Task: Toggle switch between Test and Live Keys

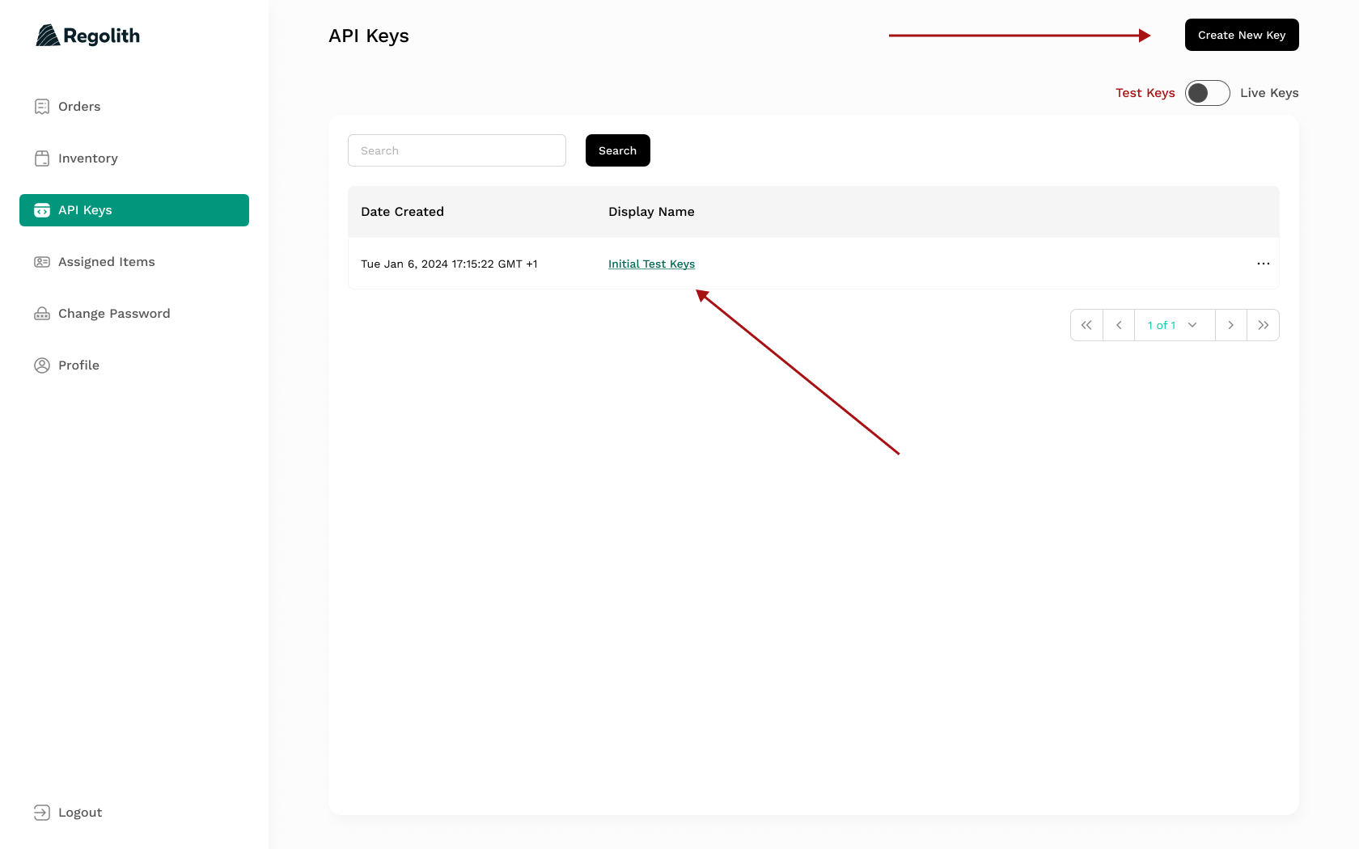Action: [1207, 93]
